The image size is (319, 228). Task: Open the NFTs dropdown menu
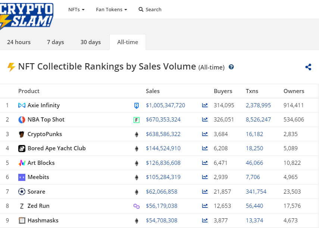(76, 10)
